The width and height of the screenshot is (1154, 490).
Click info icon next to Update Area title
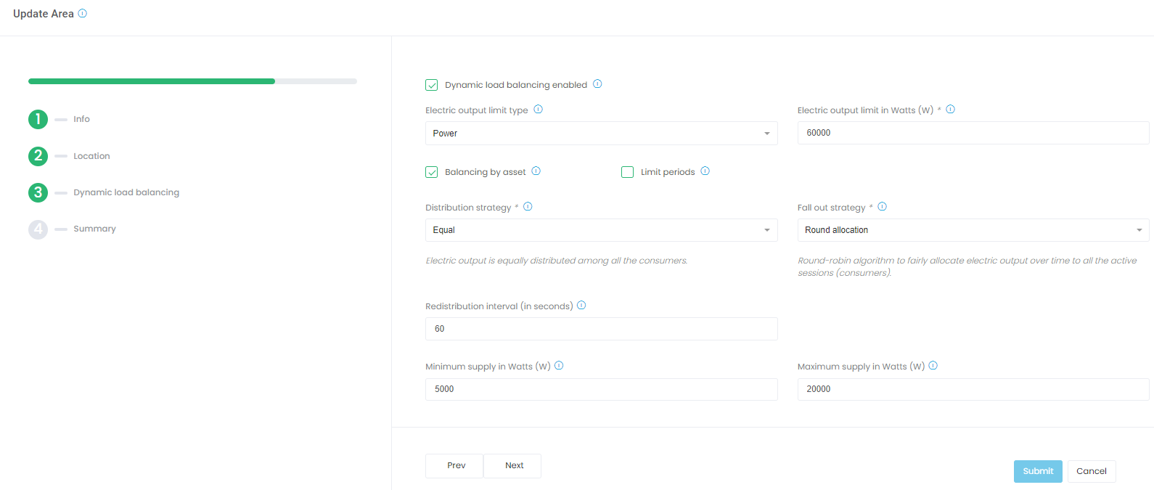tap(82, 13)
